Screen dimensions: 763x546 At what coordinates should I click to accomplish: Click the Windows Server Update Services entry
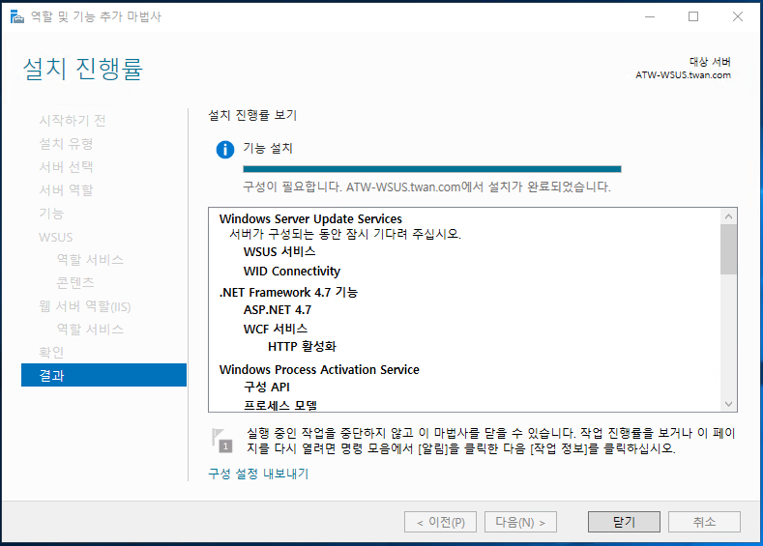(x=310, y=218)
